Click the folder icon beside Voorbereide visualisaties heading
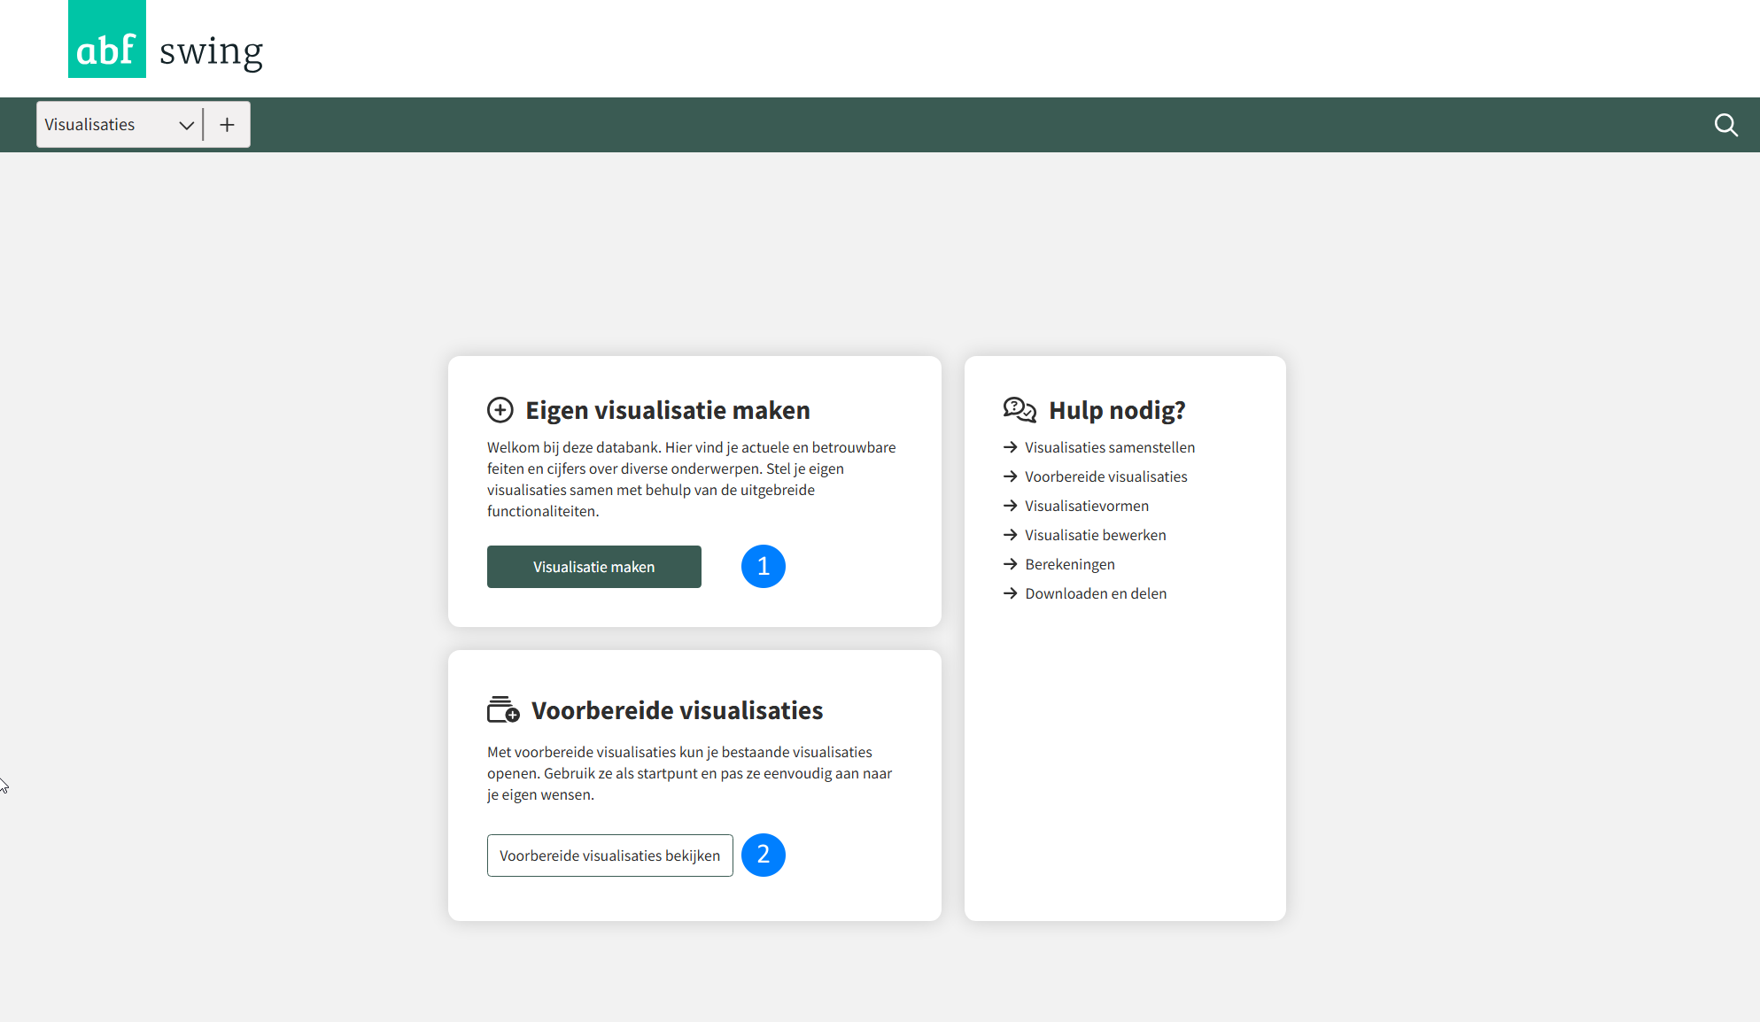Viewport: 1760px width, 1022px height. point(503,710)
